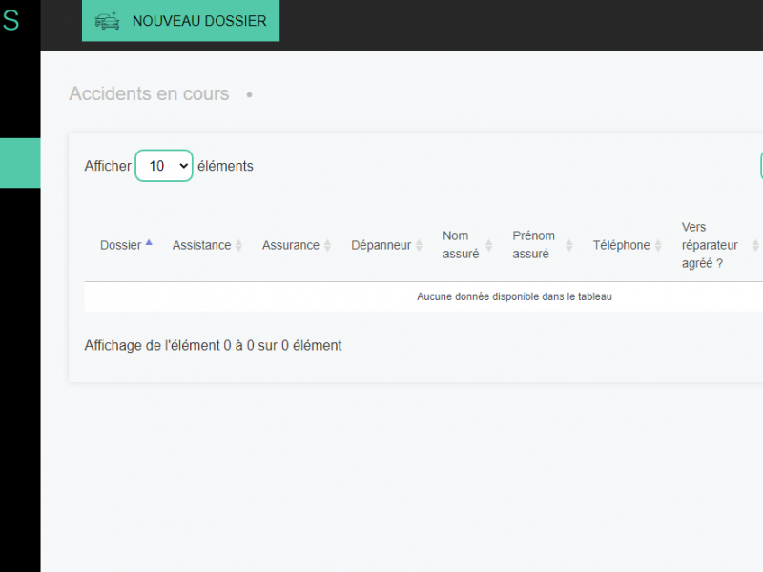Click the dot next to Accidents en cours
763x572 pixels.
(x=249, y=95)
